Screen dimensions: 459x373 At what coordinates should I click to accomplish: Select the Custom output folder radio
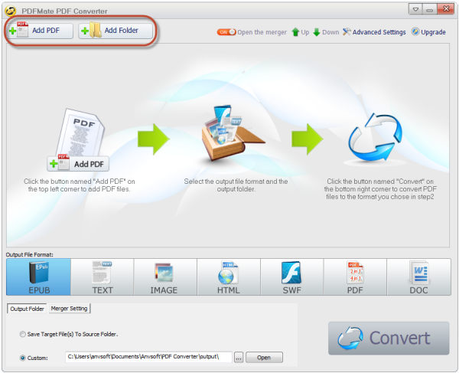coord(22,358)
